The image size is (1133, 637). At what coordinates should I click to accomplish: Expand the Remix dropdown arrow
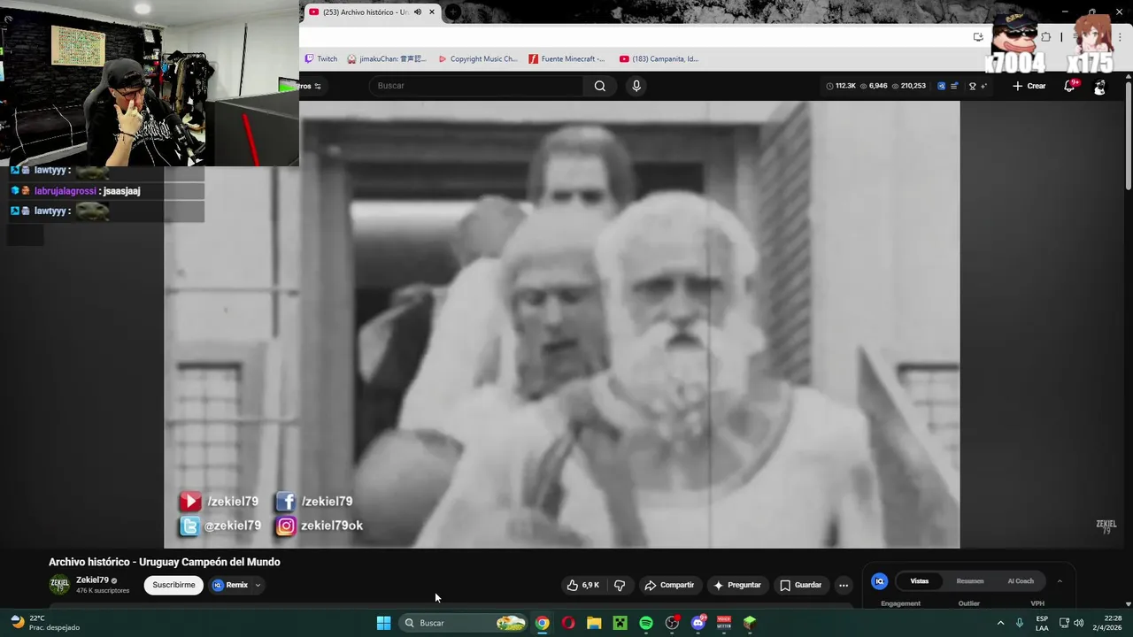pyautogui.click(x=258, y=585)
